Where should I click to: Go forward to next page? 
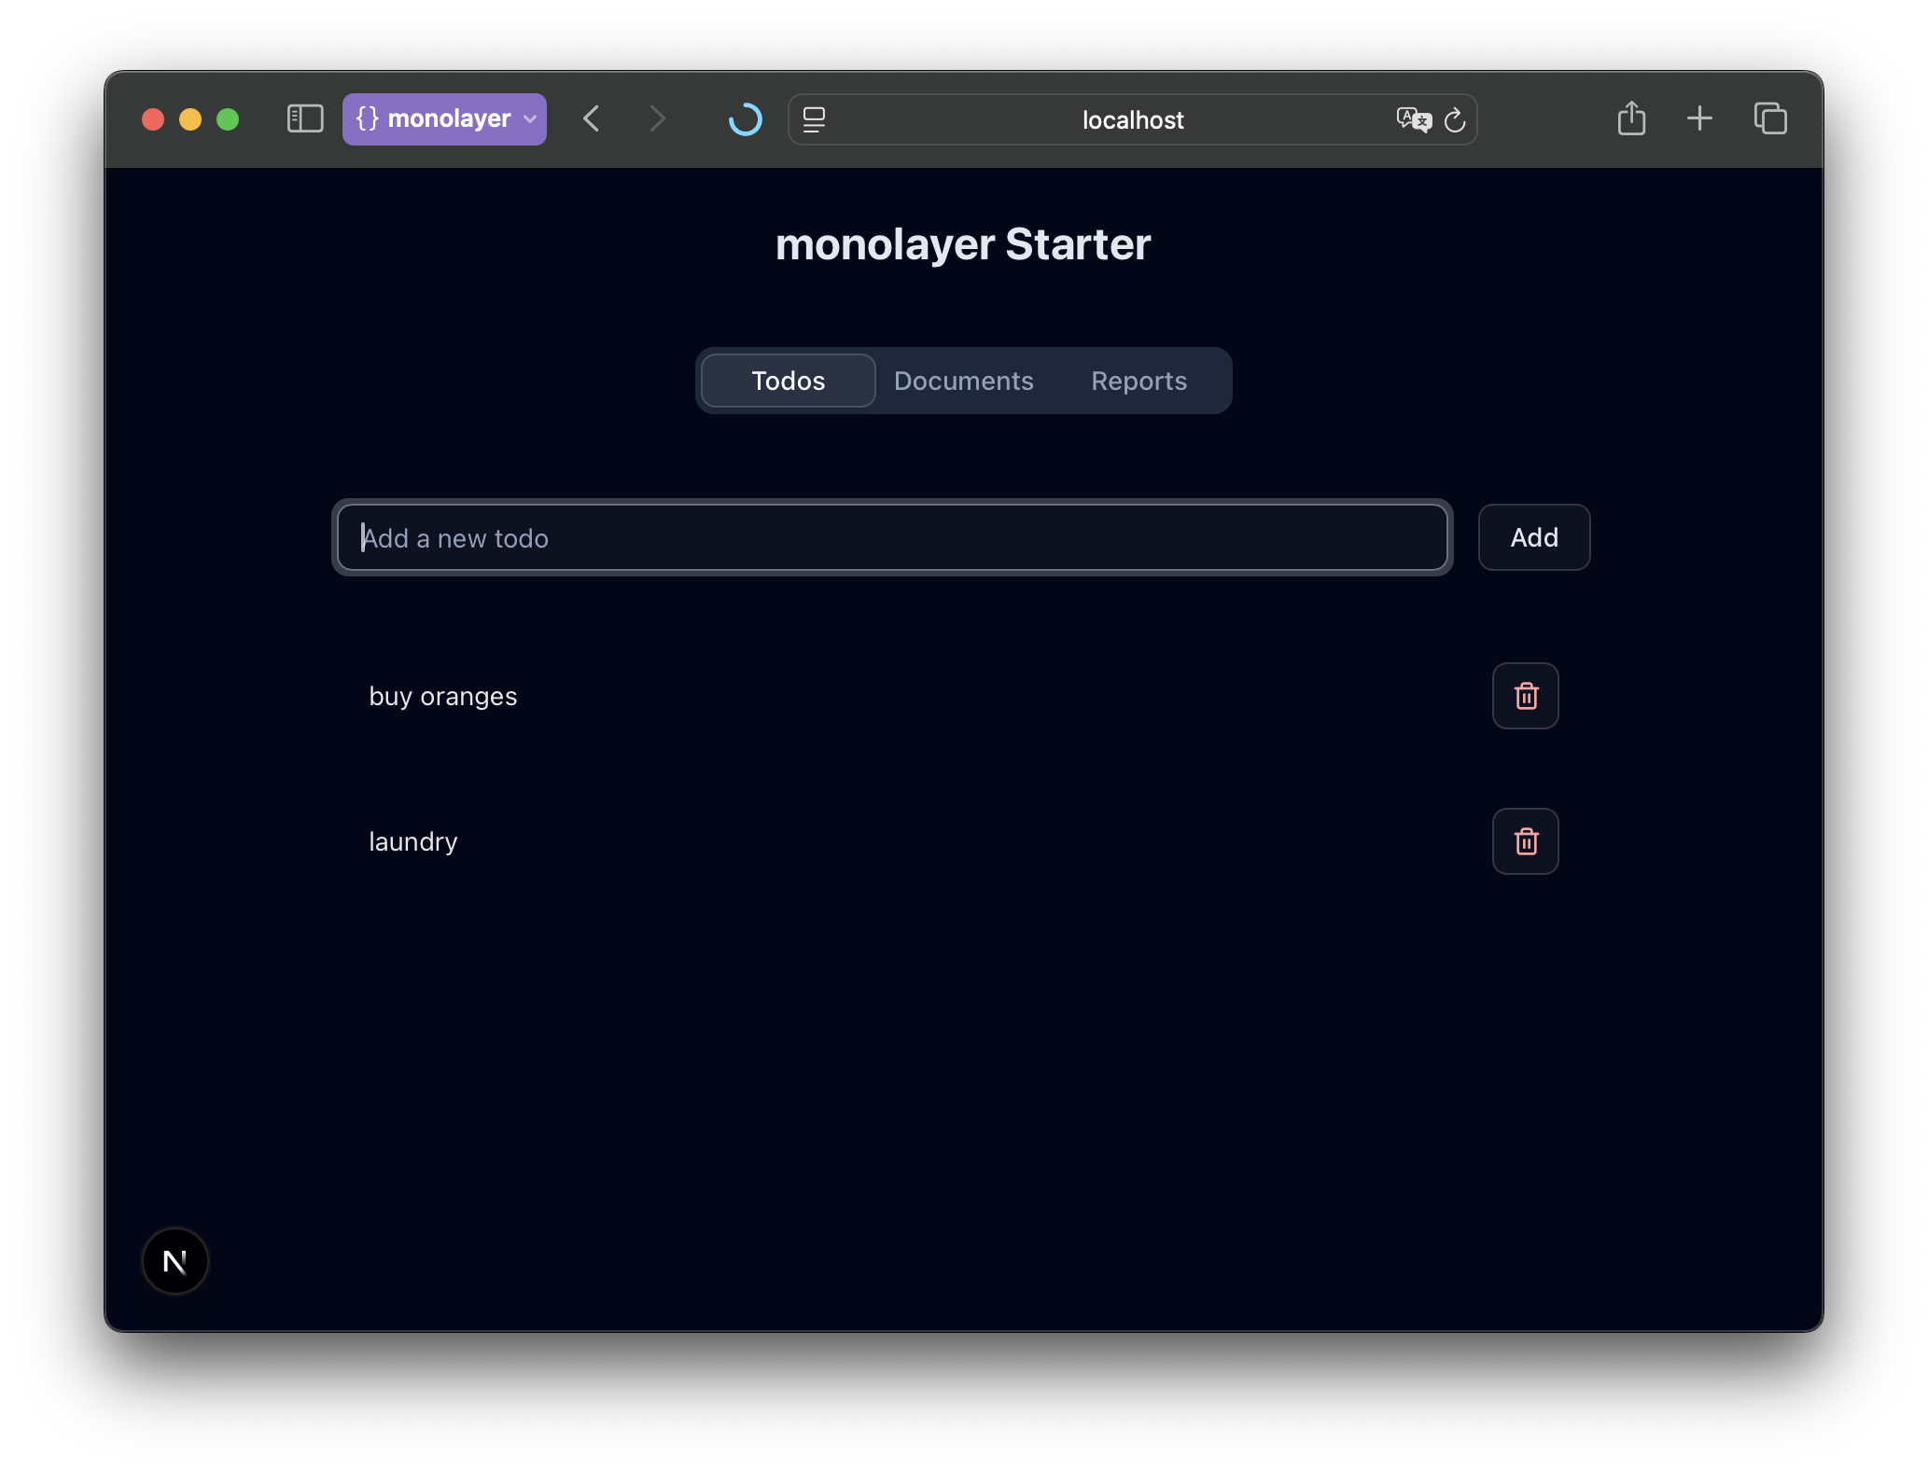tap(657, 119)
